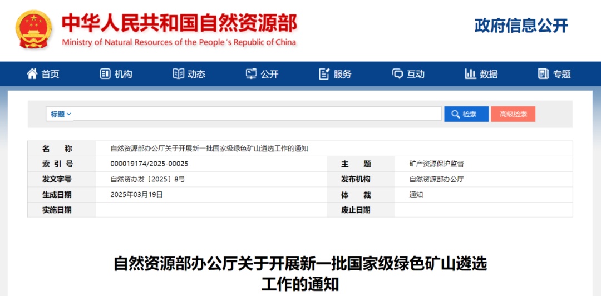601x296 pixels.
Task: Click the 中华人民共和国自然资源部 site title
Action: point(179,23)
